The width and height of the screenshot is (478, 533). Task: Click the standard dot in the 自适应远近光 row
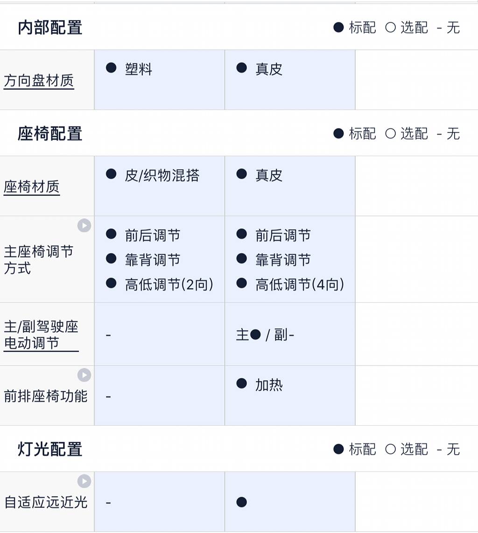241,502
